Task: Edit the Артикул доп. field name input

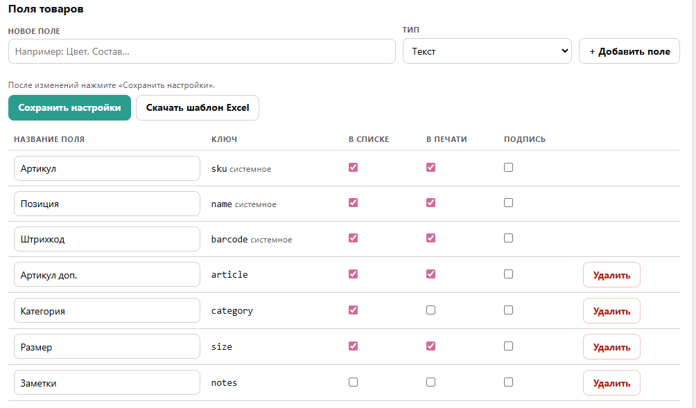Action: pyautogui.click(x=107, y=275)
